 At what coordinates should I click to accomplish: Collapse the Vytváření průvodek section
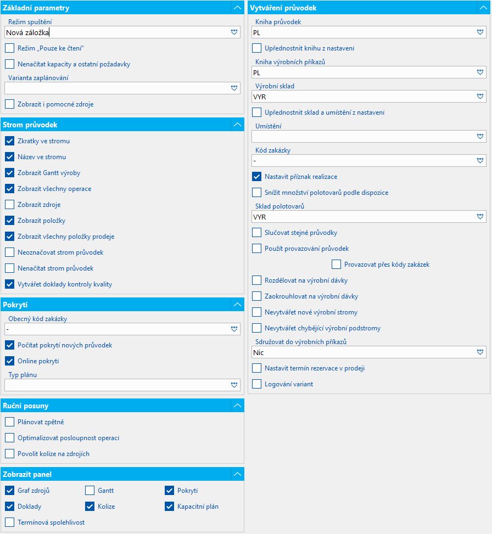click(483, 8)
